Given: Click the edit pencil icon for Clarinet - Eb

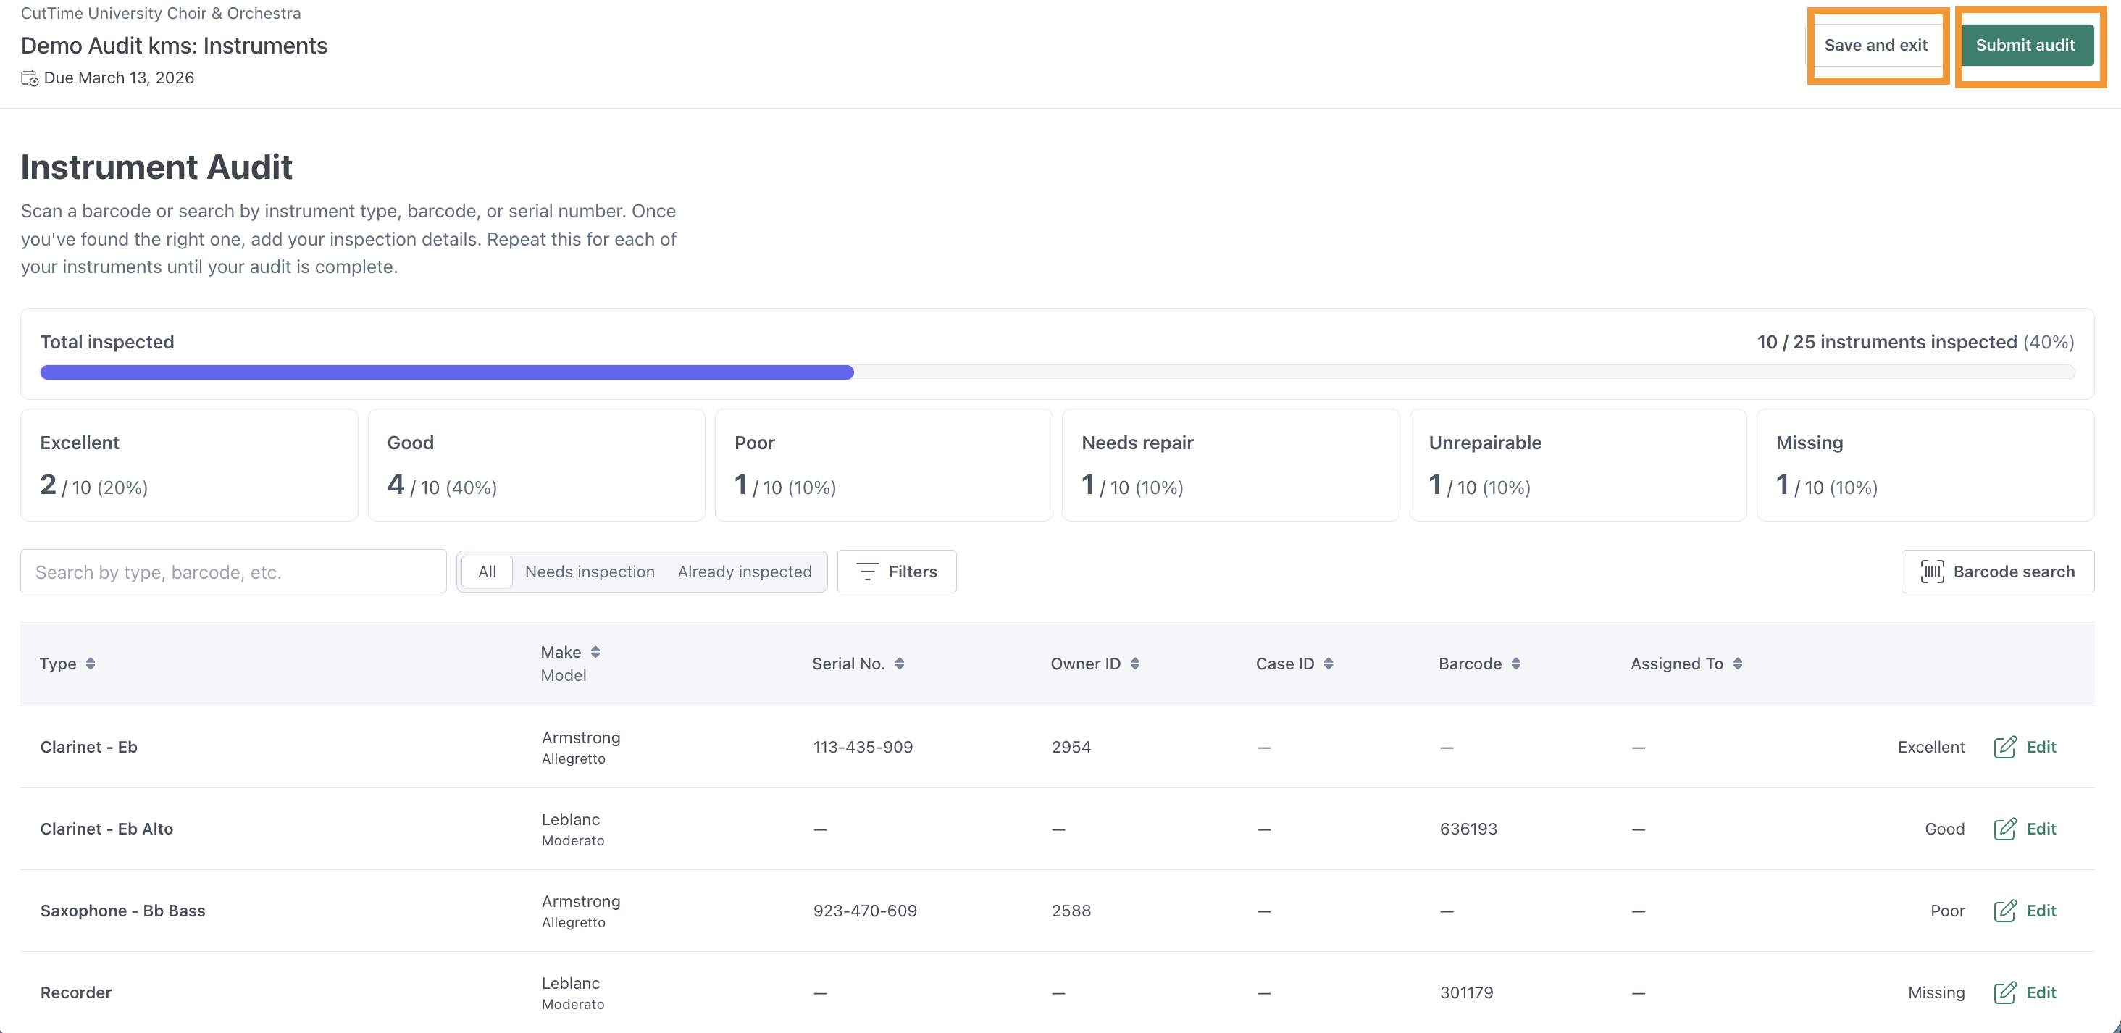Looking at the screenshot, I should pos(2004,747).
